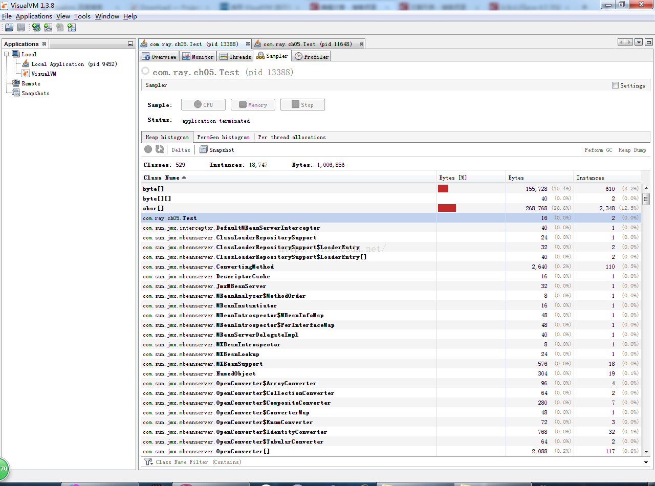
Task: Take a Snapshot of results
Action: tap(217, 150)
